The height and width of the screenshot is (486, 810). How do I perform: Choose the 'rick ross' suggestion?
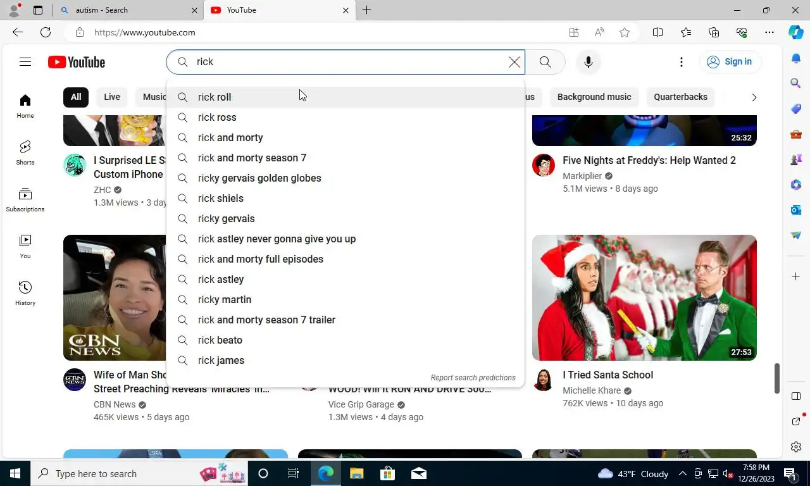[x=346, y=117]
